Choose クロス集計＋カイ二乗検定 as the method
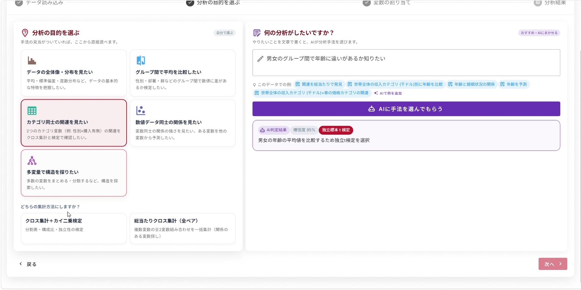 point(74,228)
